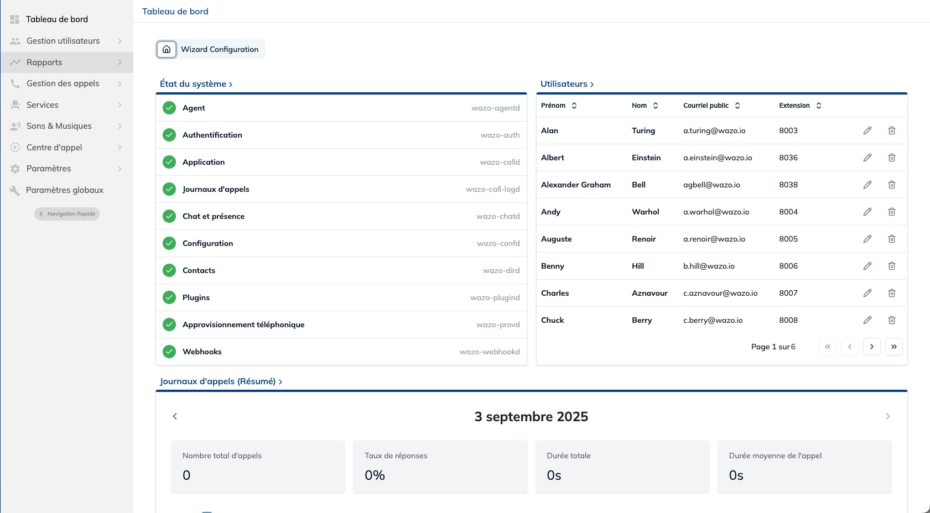The width and height of the screenshot is (930, 513).
Task: Open the Utilisateurs section link
Action: click(x=567, y=84)
